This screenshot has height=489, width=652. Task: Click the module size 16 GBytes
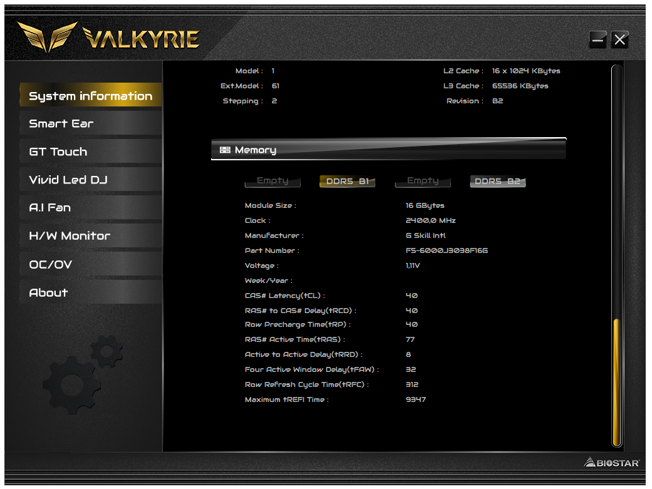click(x=425, y=205)
